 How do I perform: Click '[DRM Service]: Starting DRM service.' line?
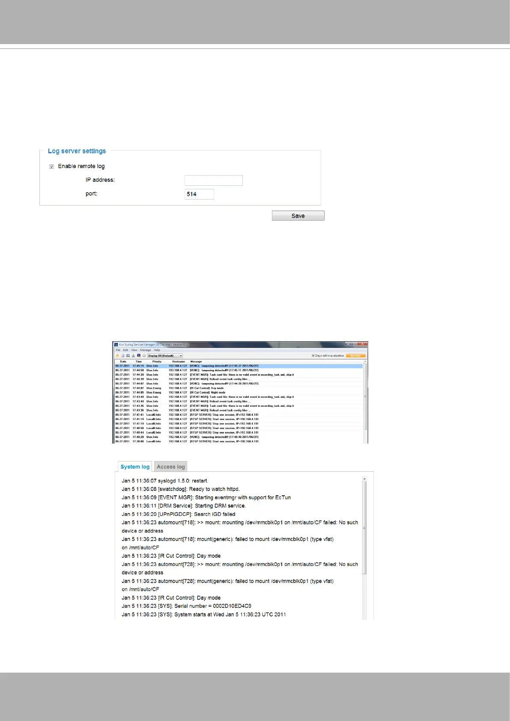pyautogui.click(x=184, y=506)
